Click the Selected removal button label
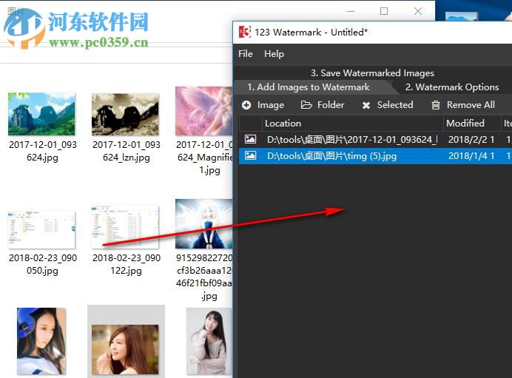 point(395,105)
